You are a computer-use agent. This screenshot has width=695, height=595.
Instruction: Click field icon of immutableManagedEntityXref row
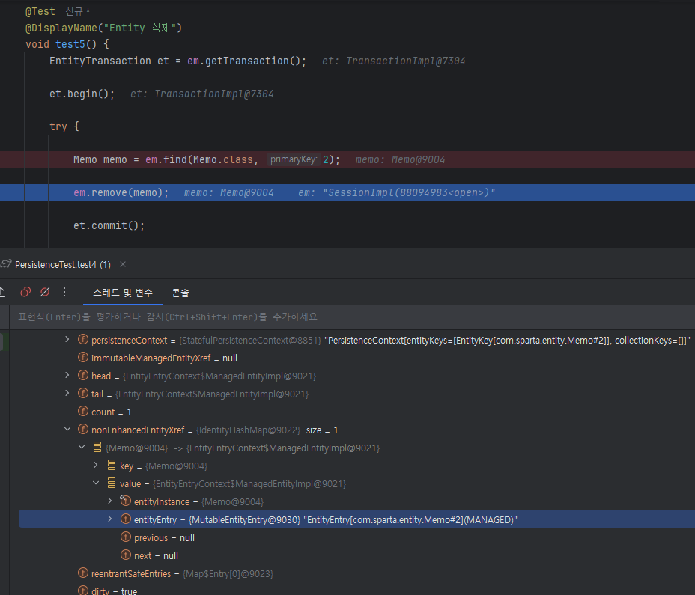83,357
